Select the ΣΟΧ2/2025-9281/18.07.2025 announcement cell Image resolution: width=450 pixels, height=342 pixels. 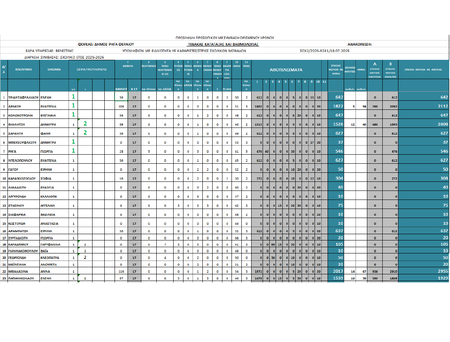[324, 51]
